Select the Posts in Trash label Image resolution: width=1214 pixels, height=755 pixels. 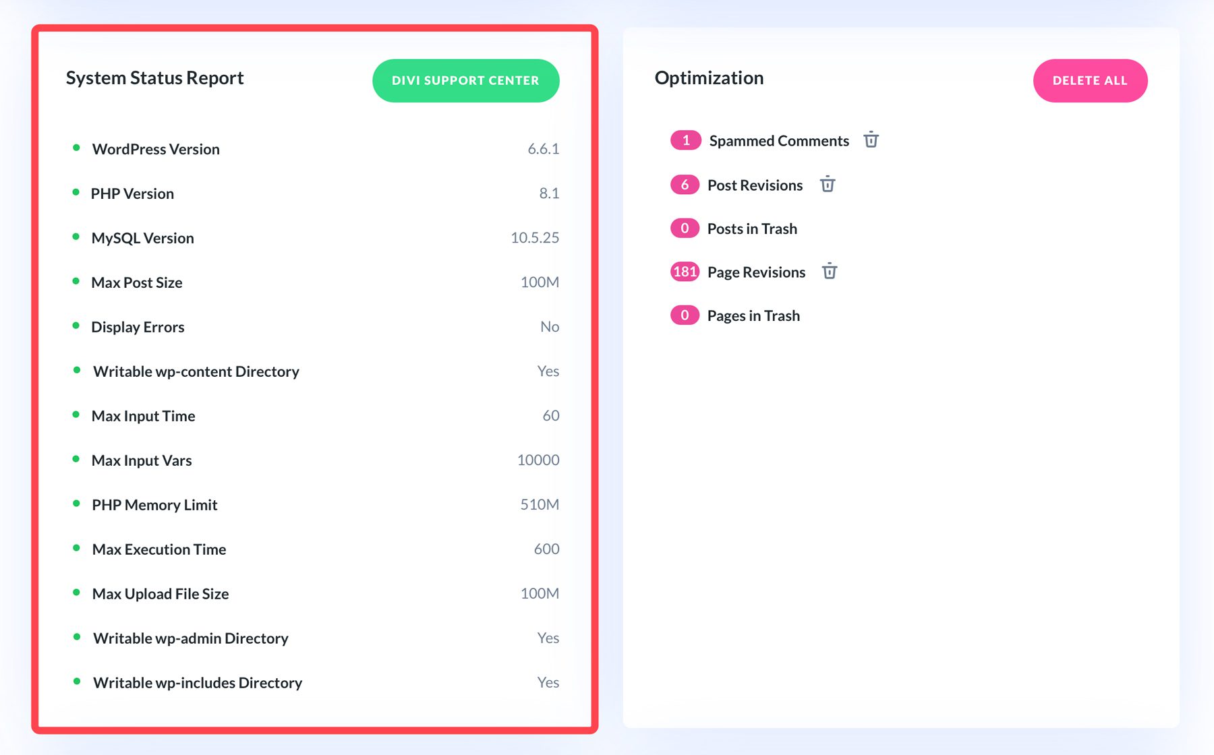click(x=752, y=228)
